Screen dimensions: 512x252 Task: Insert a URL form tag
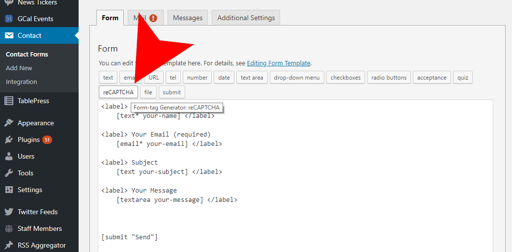[x=154, y=78]
